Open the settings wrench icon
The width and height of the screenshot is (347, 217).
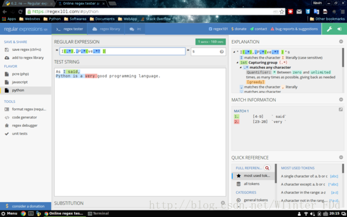coord(329,29)
